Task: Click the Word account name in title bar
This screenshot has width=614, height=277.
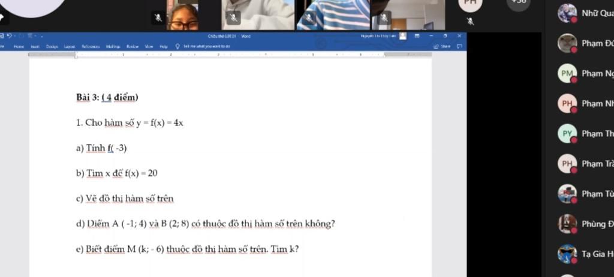Action: click(x=378, y=36)
